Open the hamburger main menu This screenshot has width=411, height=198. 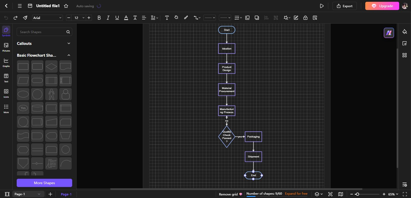click(x=20, y=6)
